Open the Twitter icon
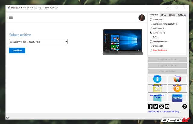Viewport: 193px width, 124px height. [x=156, y=107]
